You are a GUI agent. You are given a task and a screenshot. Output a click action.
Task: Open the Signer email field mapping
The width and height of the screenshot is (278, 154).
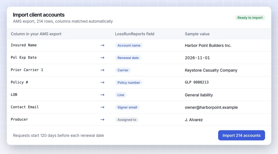[127, 107]
